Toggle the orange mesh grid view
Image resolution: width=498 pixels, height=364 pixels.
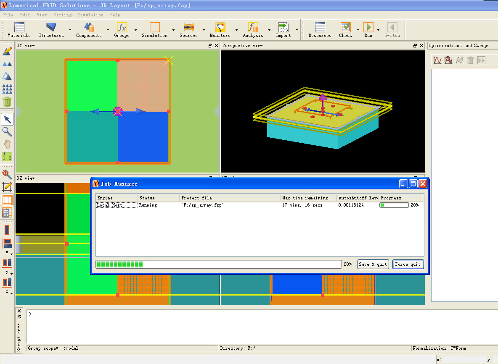(x=7, y=200)
